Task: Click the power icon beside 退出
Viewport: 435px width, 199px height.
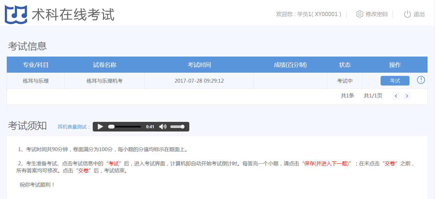Action: point(407,14)
